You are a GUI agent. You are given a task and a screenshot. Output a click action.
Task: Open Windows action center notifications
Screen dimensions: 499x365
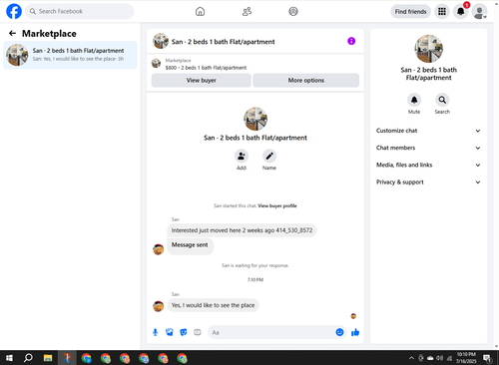point(487,358)
